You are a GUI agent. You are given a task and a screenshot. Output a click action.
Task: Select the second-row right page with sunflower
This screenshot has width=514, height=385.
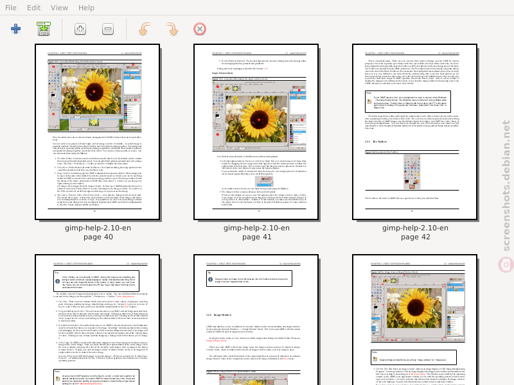tap(414, 320)
